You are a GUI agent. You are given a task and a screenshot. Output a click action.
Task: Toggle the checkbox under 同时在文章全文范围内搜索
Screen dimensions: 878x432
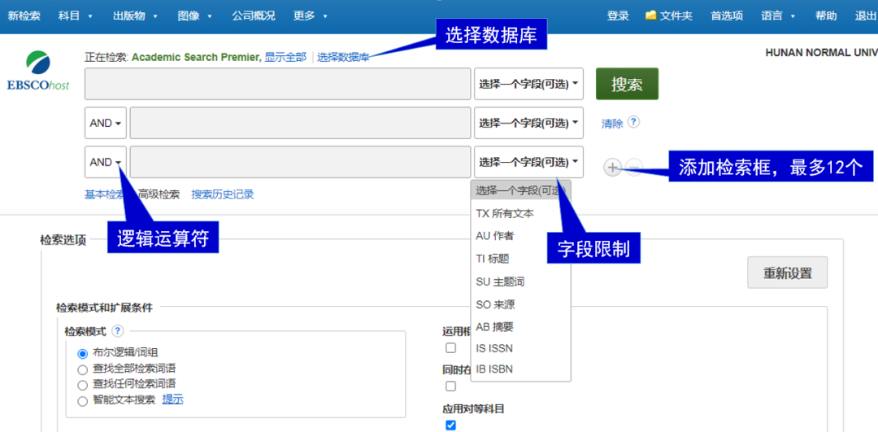[x=450, y=386]
